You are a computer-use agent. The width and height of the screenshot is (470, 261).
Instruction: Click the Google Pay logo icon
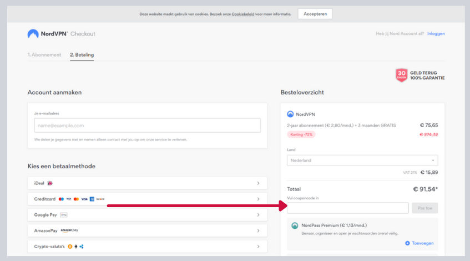(x=64, y=215)
